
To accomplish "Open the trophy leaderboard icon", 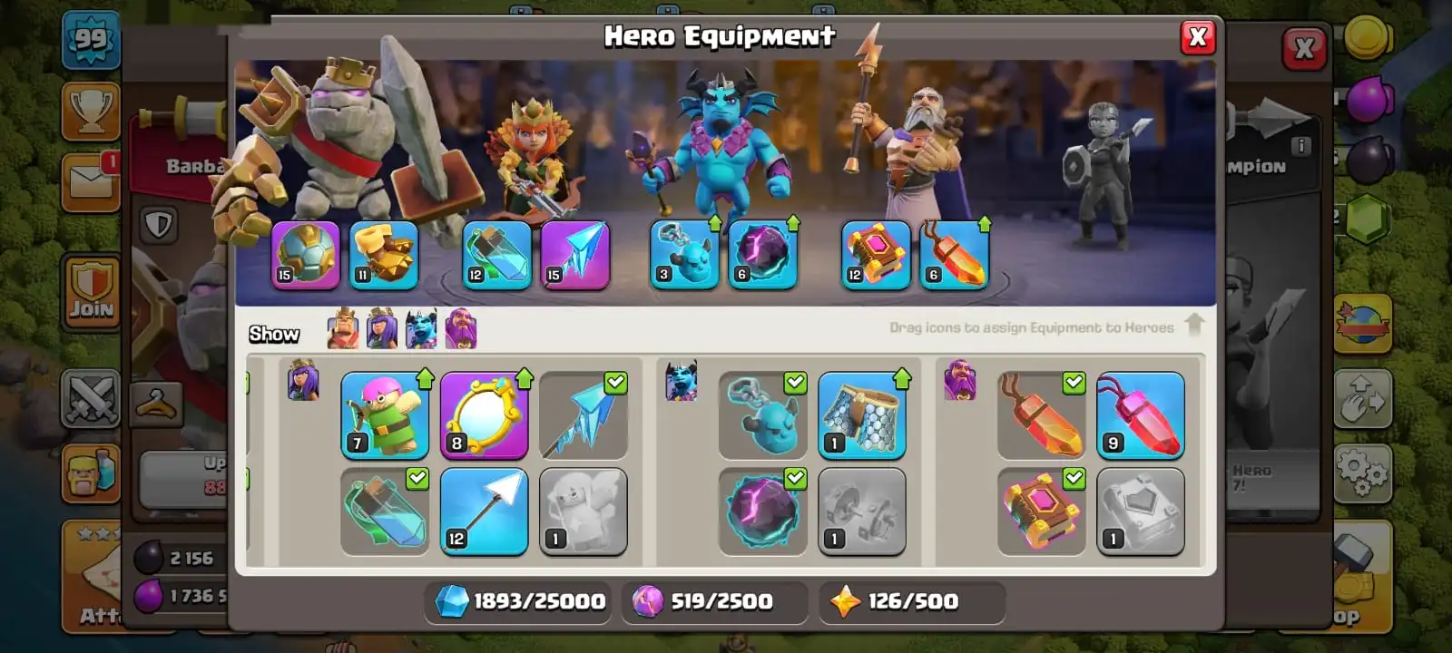I will [91, 111].
